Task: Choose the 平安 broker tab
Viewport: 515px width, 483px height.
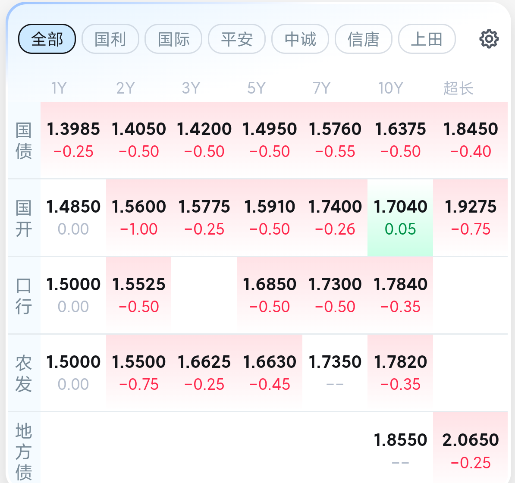Action: (x=237, y=39)
